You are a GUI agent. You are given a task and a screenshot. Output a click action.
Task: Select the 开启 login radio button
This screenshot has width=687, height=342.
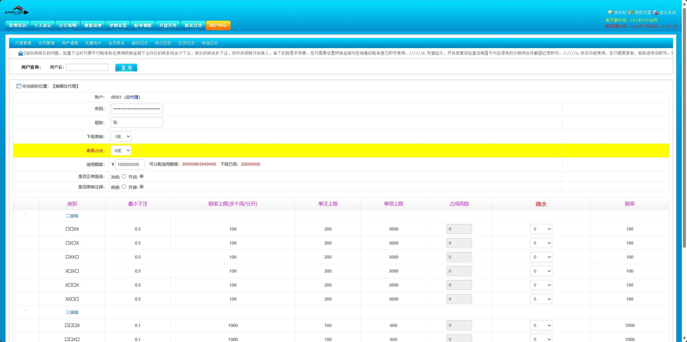click(142, 176)
